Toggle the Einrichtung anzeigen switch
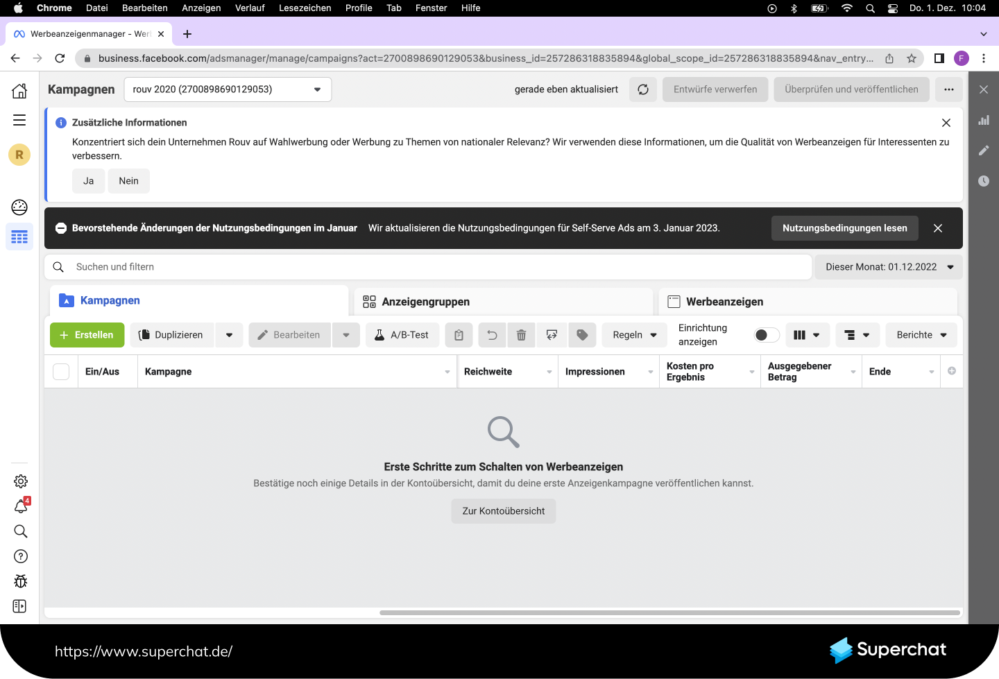Image resolution: width=999 pixels, height=679 pixels. pos(767,335)
